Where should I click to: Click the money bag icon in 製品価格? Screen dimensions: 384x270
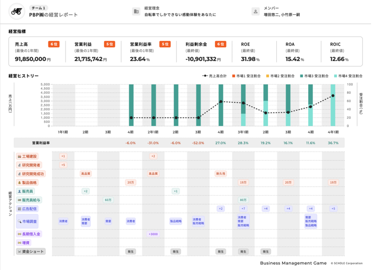coord(19,183)
